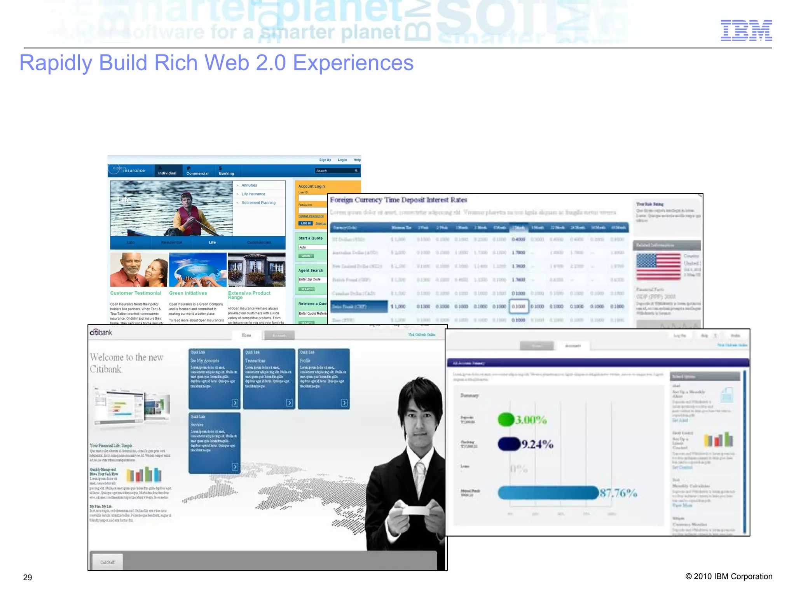Click the Extensive Product Range heading
The height and width of the screenshot is (597, 796).
[249, 295]
